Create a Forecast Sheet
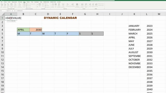 click(86, 5)
